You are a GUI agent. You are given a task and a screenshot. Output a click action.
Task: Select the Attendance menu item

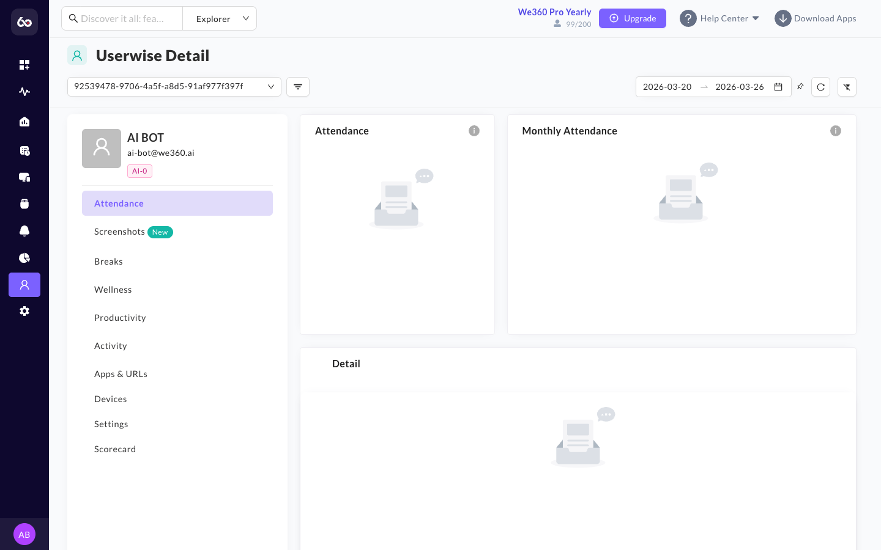coord(177,204)
